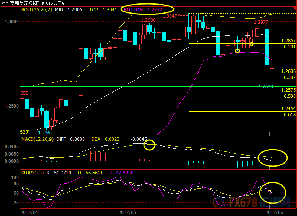Select the large yellow ellipse on the KDJ panel
The height and width of the screenshot is (216, 297).
click(x=273, y=192)
